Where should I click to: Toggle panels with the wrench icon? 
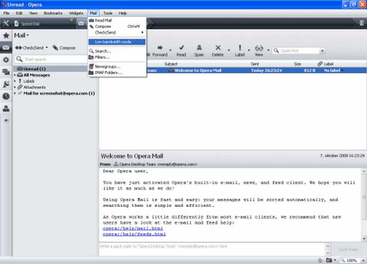6,23
